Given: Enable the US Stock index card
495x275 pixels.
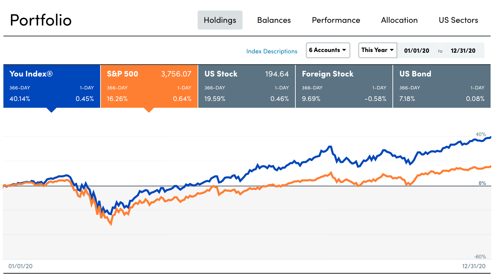Looking at the screenshot, I should [x=247, y=86].
